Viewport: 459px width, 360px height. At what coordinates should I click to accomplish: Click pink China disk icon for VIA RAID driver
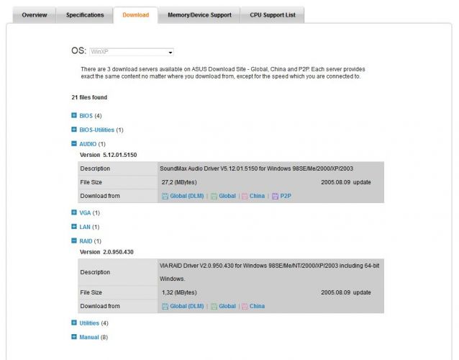[x=245, y=307]
